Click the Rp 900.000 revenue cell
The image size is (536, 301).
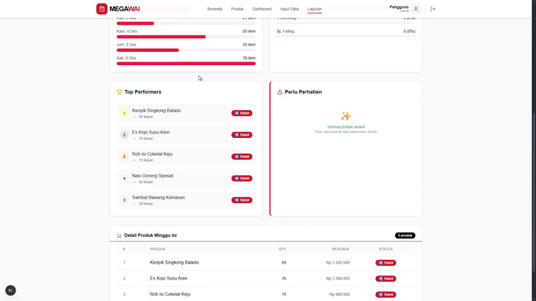tap(339, 294)
